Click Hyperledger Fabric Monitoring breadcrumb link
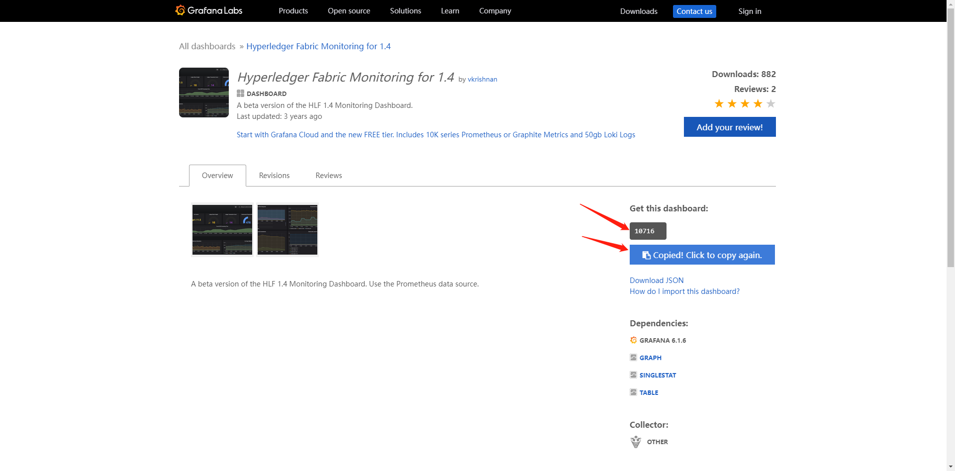 [x=318, y=46]
